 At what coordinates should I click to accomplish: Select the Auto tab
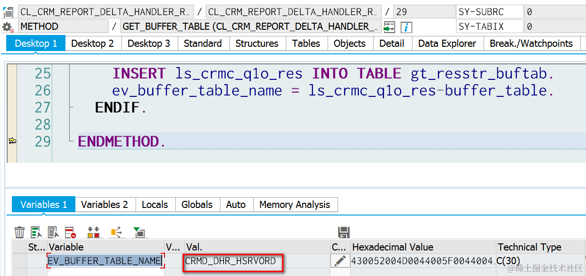click(236, 205)
